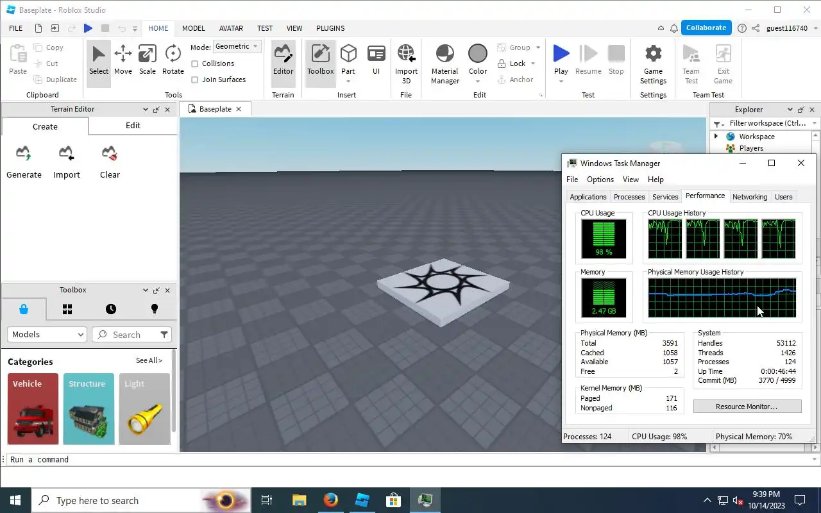Click See All categories link
821x513 pixels.
click(x=149, y=360)
